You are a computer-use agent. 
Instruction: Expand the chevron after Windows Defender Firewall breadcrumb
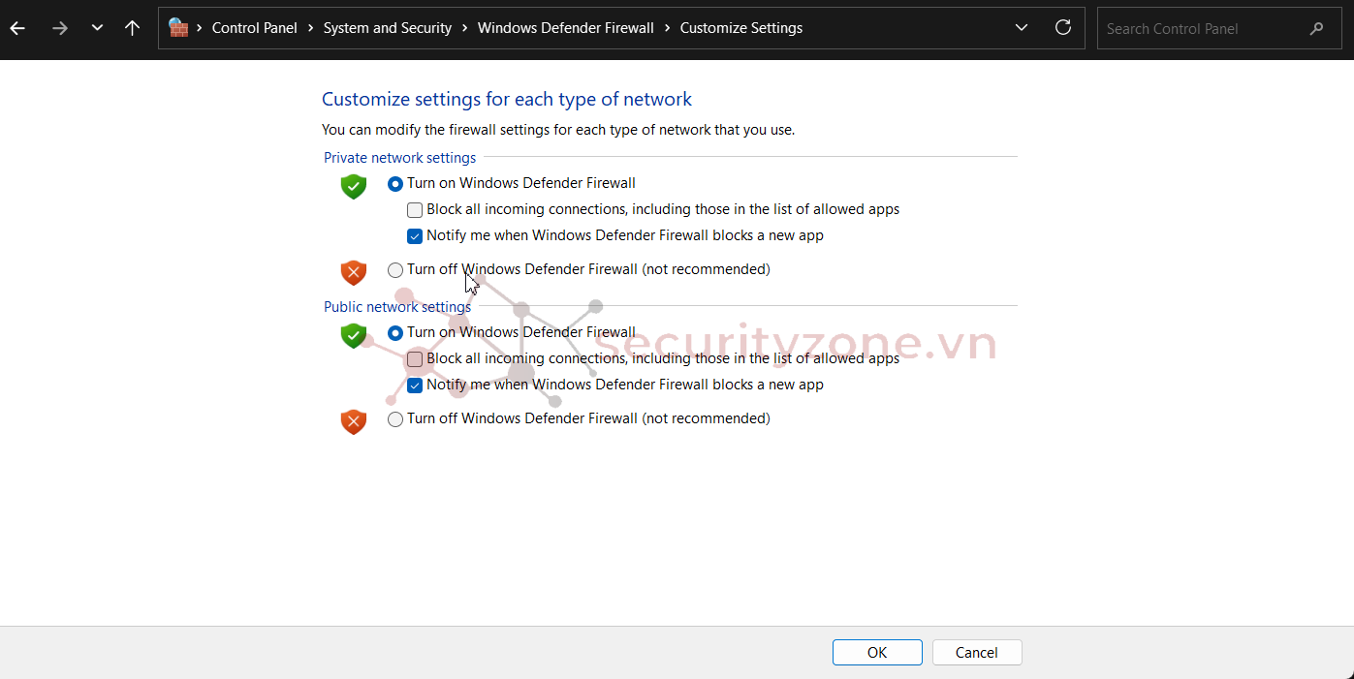click(668, 28)
